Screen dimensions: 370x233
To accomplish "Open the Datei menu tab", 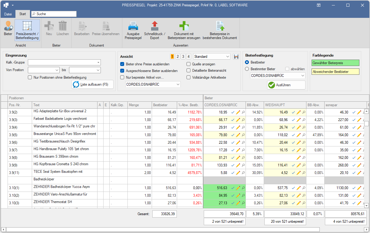I will pyautogui.click(x=8, y=14).
